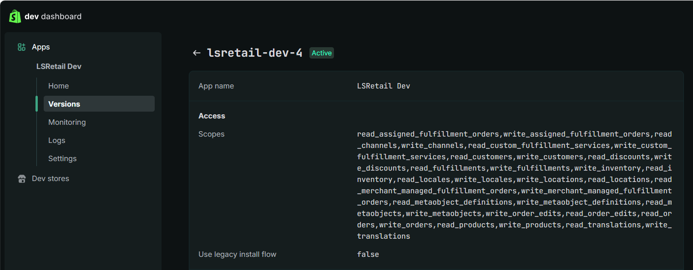
Task: Click the Access section heading
Action: pos(212,116)
